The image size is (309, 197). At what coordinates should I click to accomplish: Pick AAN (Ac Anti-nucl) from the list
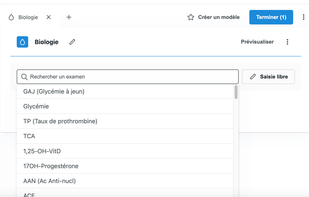coord(49,181)
